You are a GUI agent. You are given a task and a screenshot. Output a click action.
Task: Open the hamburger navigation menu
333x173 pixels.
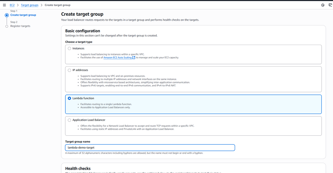(x=4, y=5)
